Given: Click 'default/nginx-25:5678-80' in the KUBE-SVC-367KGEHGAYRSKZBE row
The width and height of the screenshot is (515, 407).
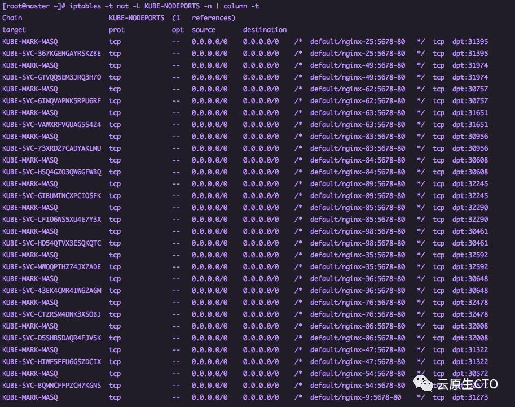Looking at the screenshot, I should pos(358,54).
